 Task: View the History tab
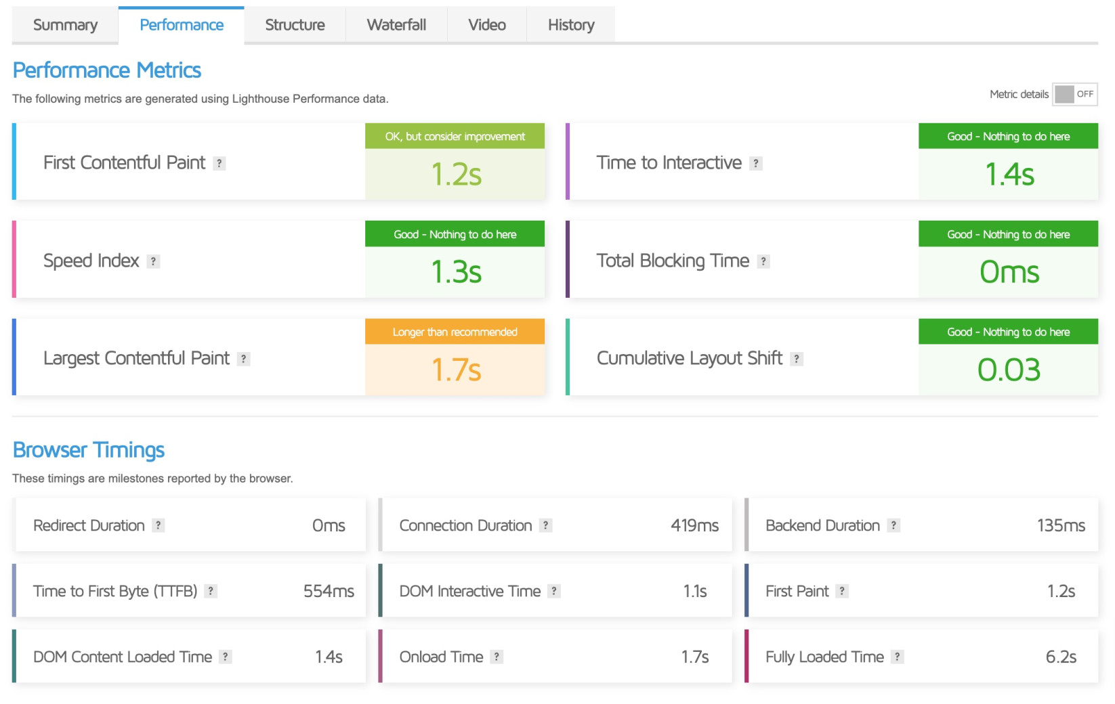(x=571, y=25)
